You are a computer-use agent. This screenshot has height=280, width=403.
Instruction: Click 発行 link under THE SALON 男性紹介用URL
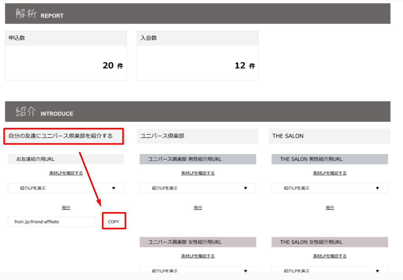pos(330,208)
